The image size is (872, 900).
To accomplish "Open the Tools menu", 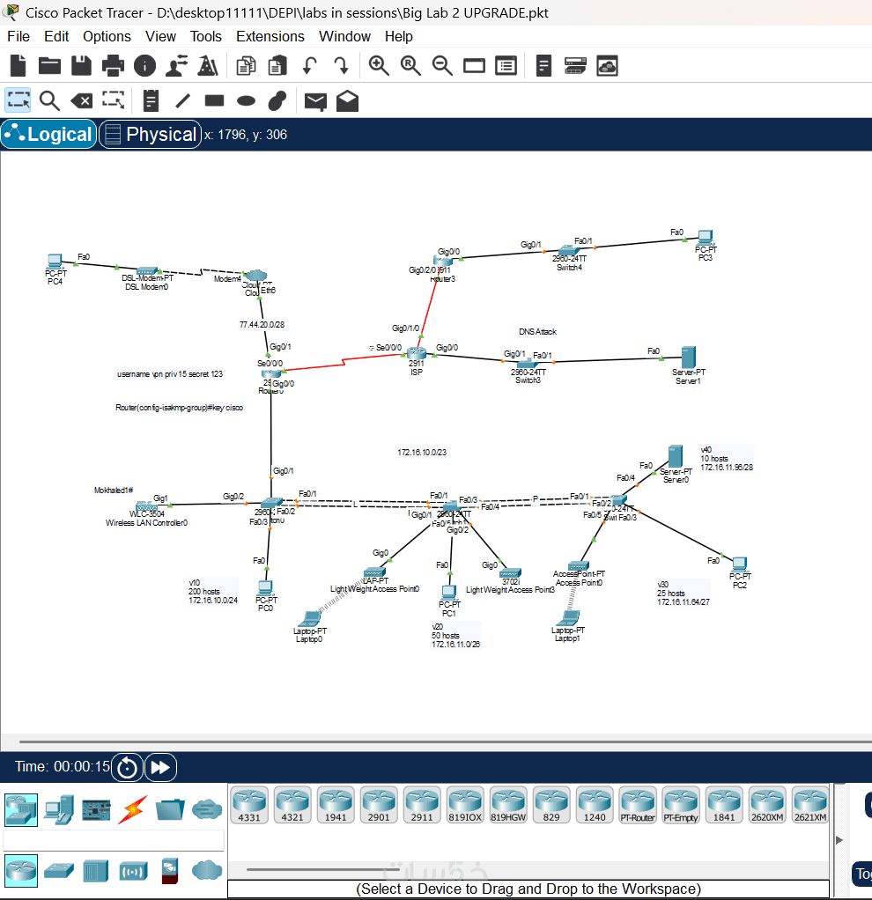I will (205, 36).
